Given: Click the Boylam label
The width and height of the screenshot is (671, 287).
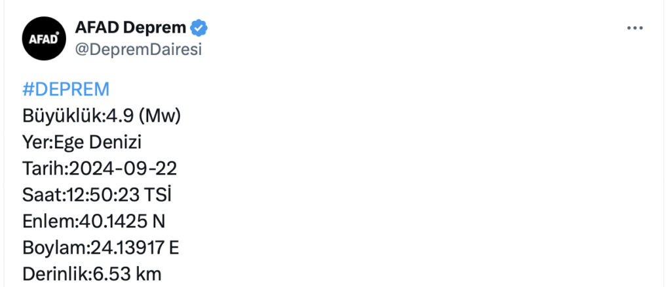Looking at the screenshot, I should coord(54,248).
